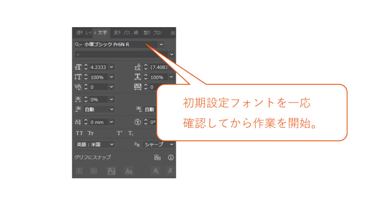Click the グリフにスナップ label
This screenshot has height=206, width=366.
[x=93, y=157]
